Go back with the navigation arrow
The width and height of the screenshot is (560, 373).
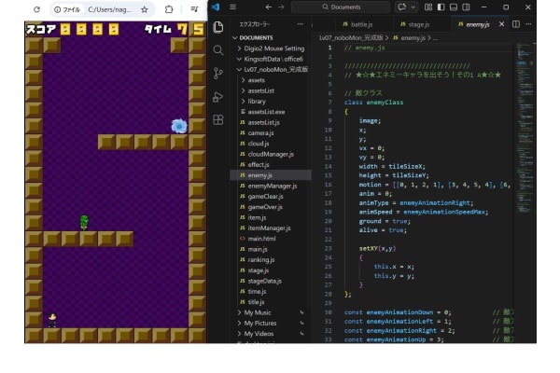pos(269,7)
